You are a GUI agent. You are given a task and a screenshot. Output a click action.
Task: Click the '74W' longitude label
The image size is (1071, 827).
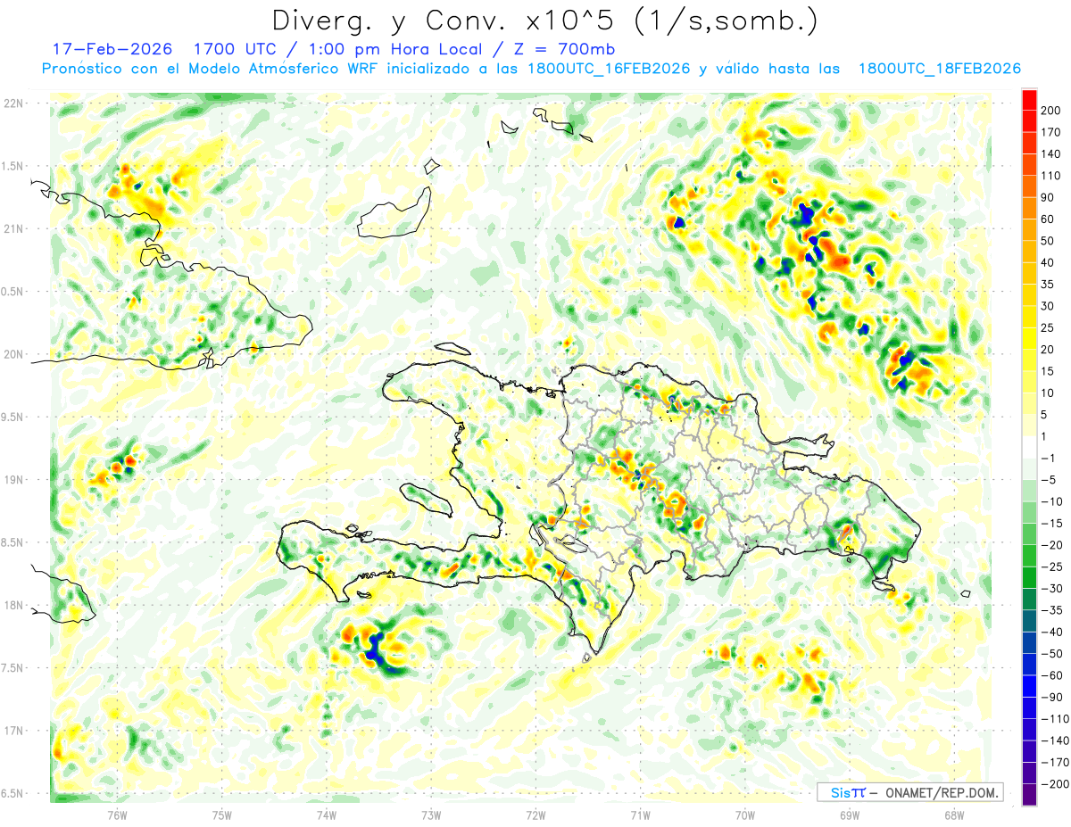[327, 815]
